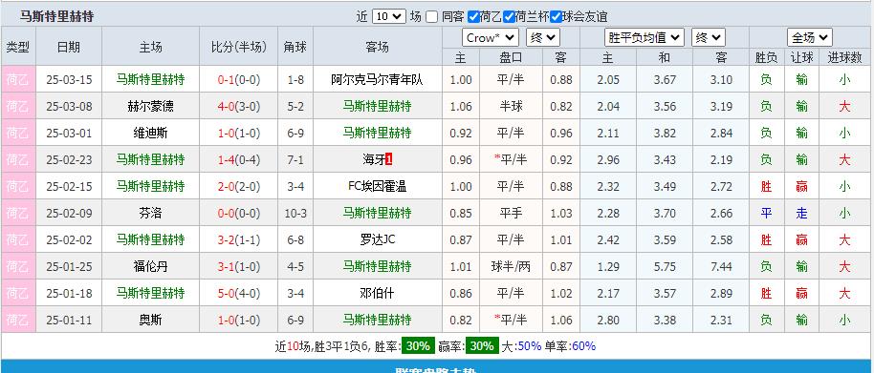Click handicap 球半/两 in the 福伦丹 row
This screenshot has height=373, width=874.
coord(511,266)
